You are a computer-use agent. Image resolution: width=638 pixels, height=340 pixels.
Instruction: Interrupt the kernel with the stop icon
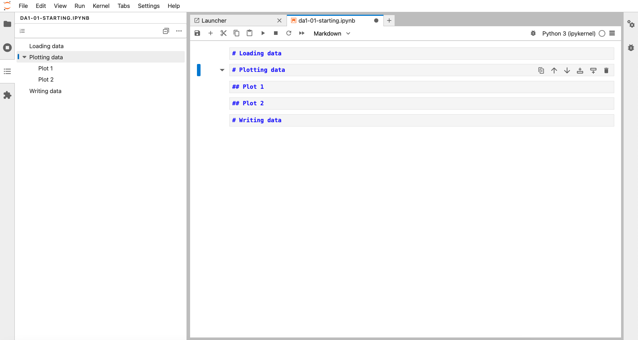(276, 33)
